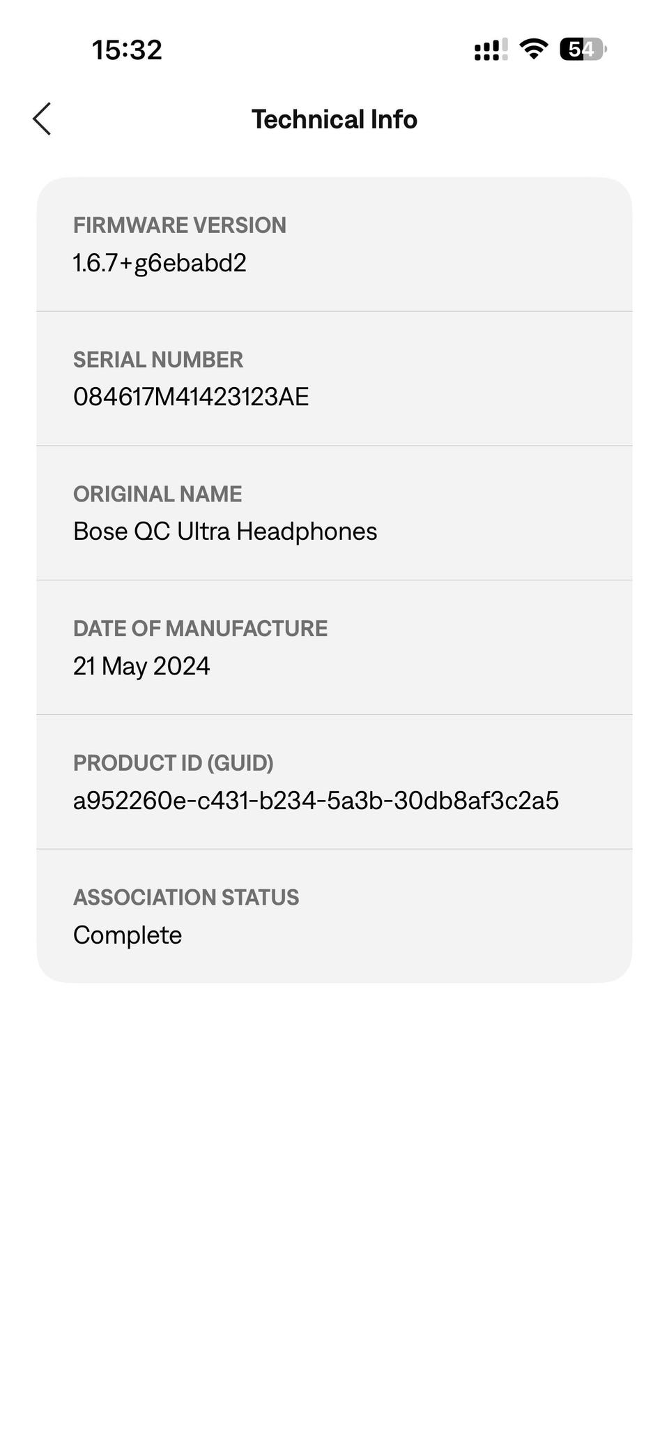Tap the Serial Number label
Viewport: 669px width, 1455px height.
pos(158,360)
